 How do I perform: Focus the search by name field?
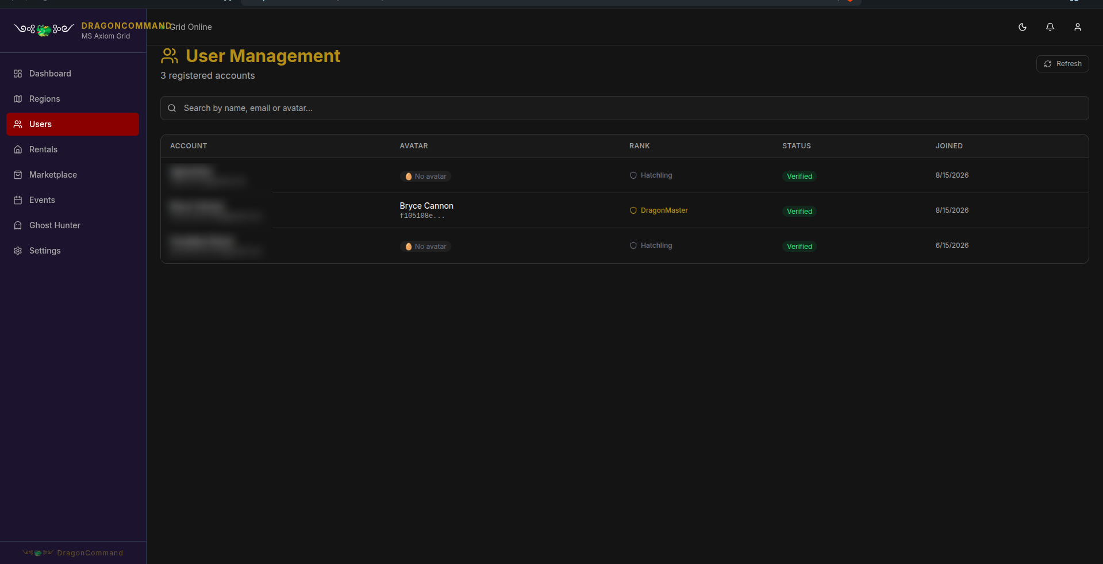[x=624, y=108]
